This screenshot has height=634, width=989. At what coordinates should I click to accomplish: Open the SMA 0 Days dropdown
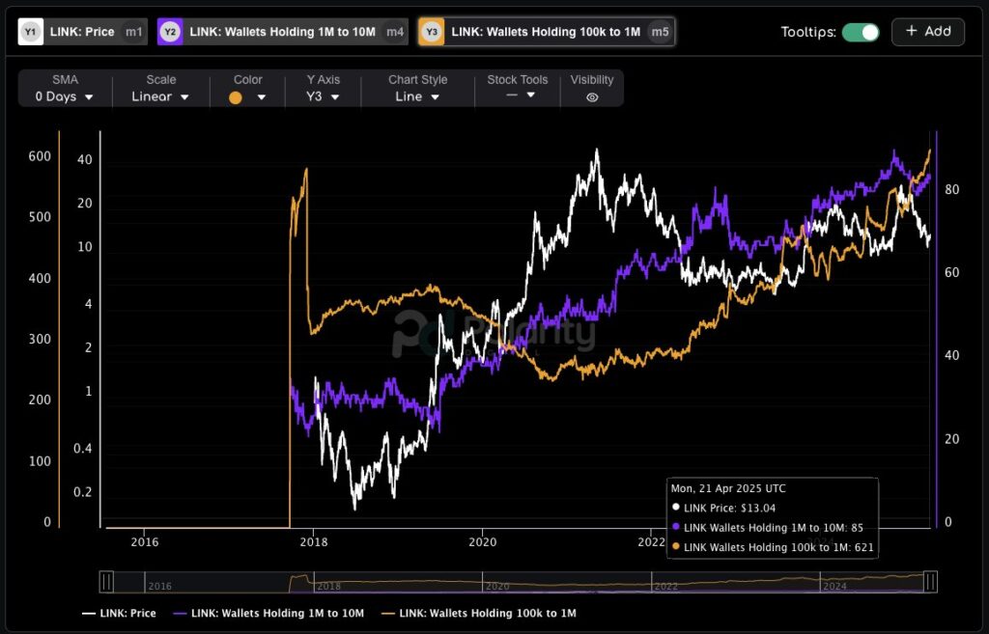pos(64,96)
